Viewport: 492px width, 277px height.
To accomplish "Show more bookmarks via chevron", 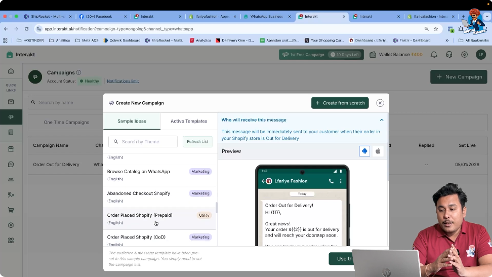I will click(x=447, y=40).
